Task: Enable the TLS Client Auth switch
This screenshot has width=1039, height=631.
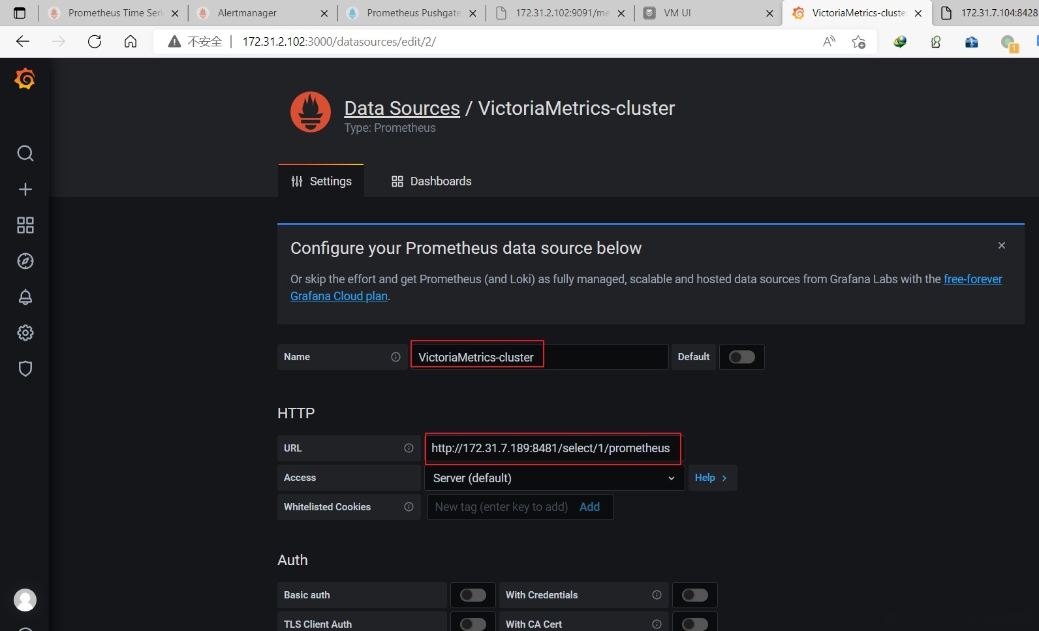Action: 473,624
